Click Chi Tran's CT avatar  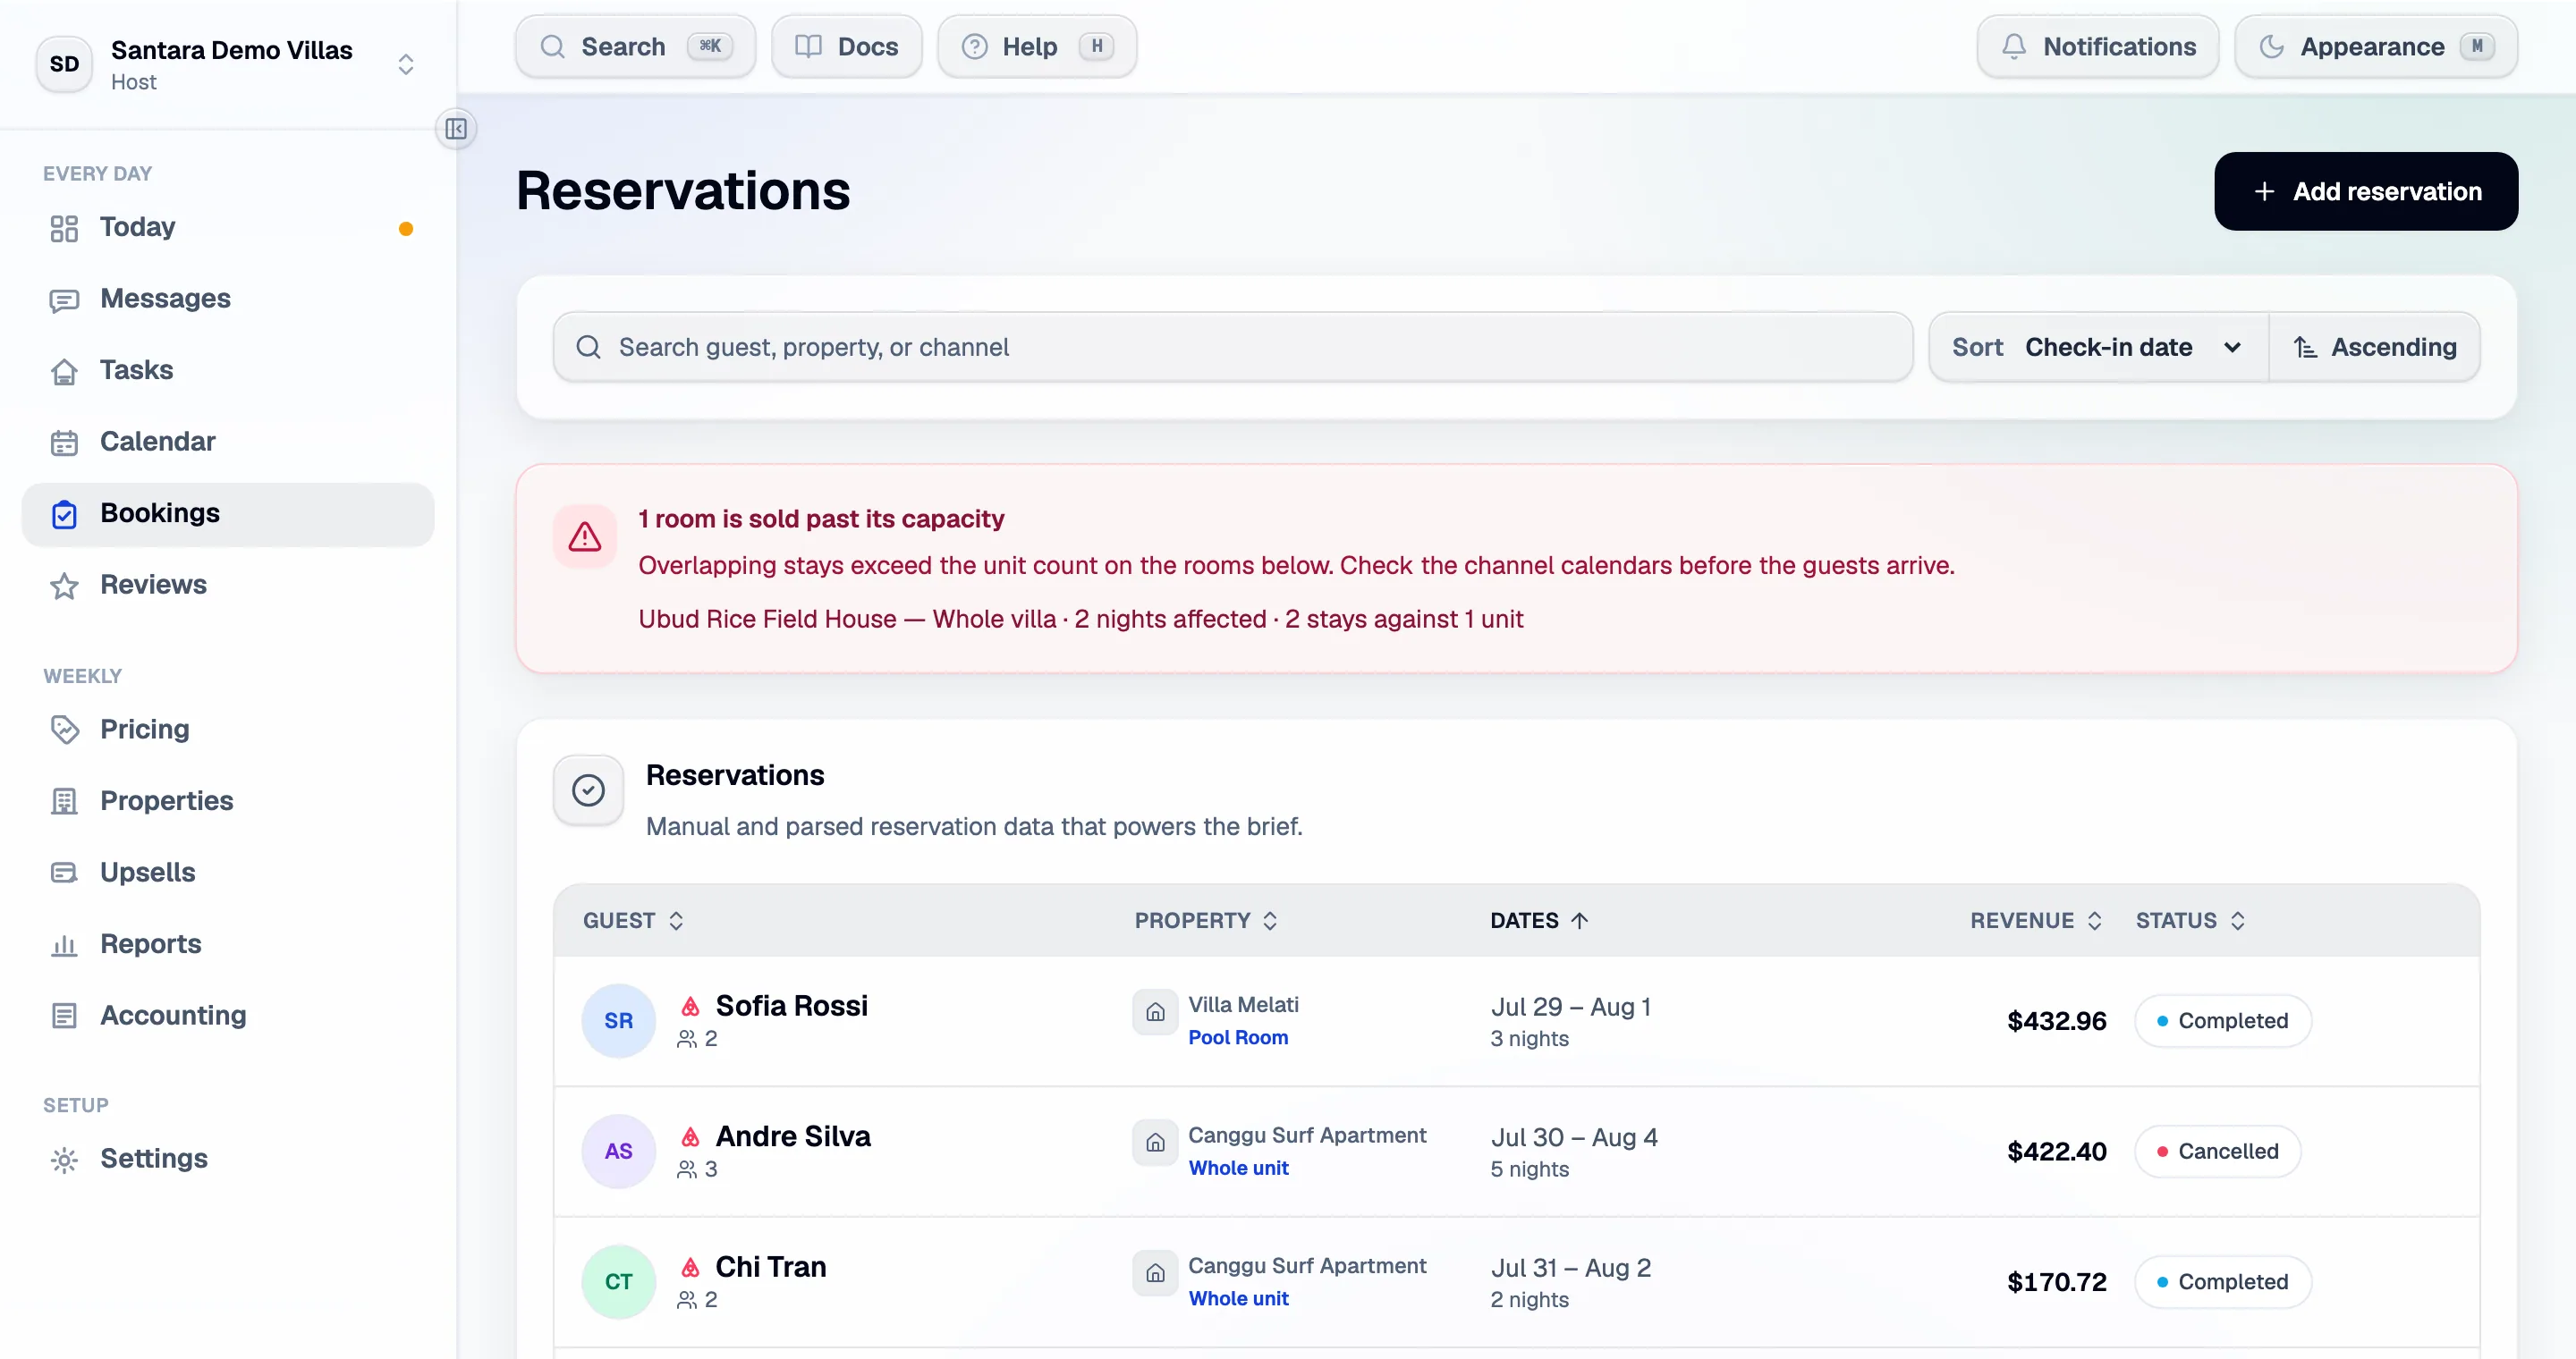click(618, 1281)
